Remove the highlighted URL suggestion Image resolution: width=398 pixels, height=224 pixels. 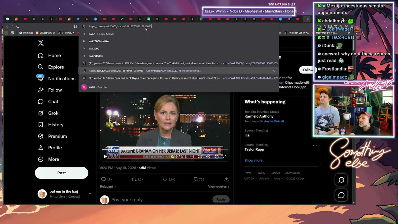click(x=274, y=71)
